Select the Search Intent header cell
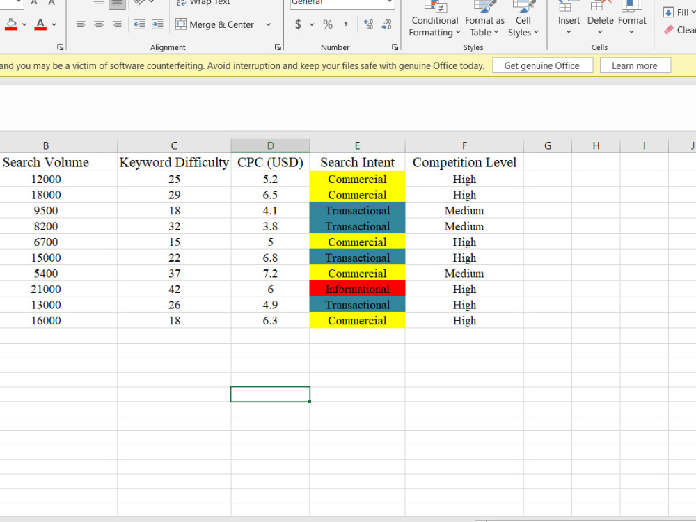Screen dimensions: 696x522 click(357, 162)
